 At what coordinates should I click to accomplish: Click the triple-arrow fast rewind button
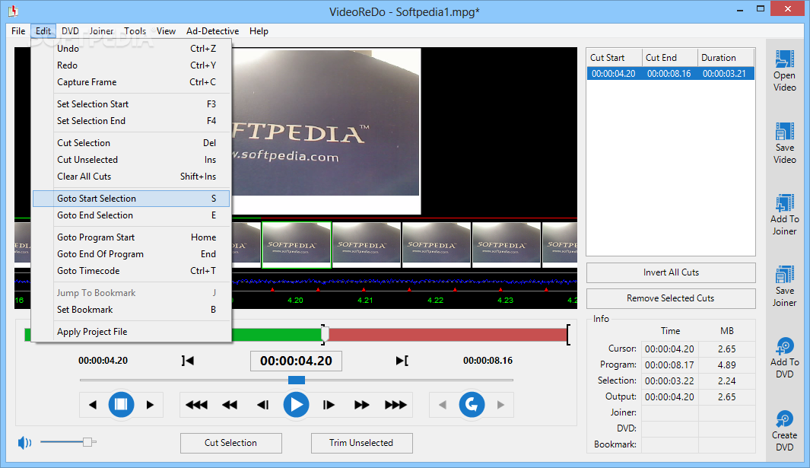196,405
